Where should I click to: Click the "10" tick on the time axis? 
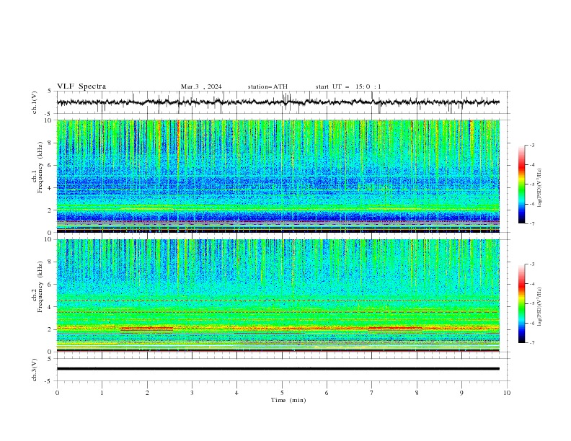tap(507, 393)
